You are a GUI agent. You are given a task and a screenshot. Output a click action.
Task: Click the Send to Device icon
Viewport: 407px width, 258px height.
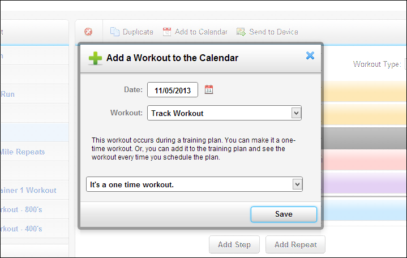pyautogui.click(x=241, y=32)
